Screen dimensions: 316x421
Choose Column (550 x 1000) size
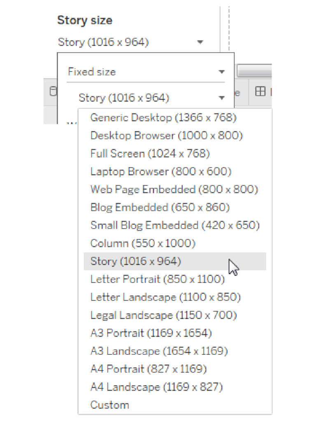point(143,243)
